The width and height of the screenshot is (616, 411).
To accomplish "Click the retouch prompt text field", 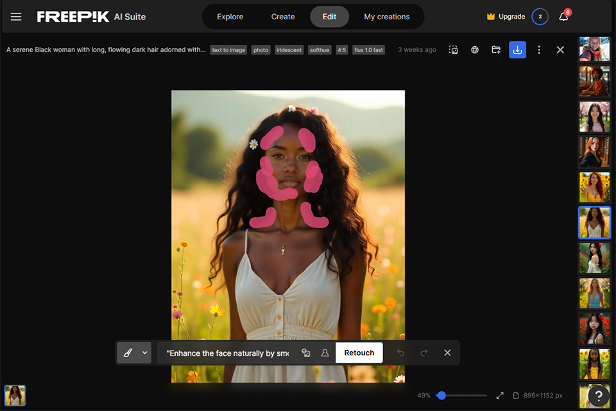I will click(227, 353).
